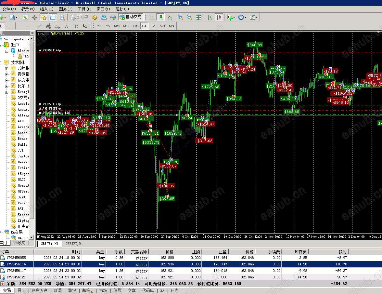This screenshot has width=382, height=294.
Task: Select order row 1793456117
Action: pos(174,271)
